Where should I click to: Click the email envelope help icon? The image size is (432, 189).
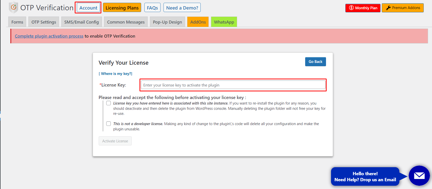pos(419,176)
